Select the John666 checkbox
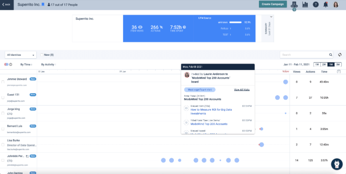The width and height of the screenshot is (346, 174). pos(3,160)
